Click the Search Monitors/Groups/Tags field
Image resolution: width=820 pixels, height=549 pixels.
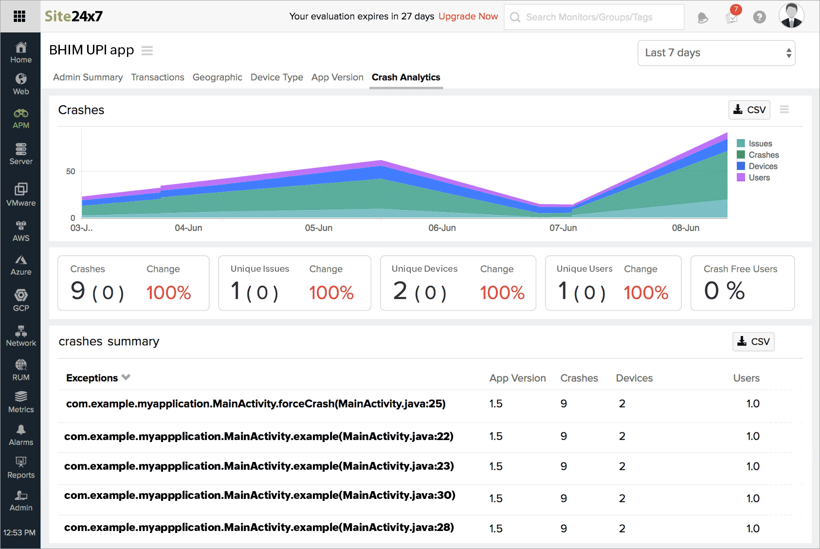(594, 17)
